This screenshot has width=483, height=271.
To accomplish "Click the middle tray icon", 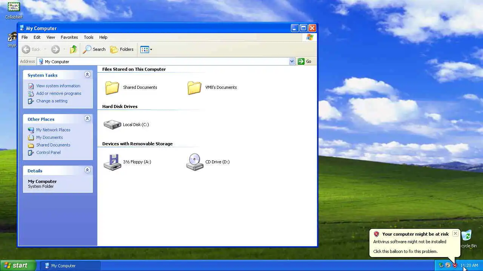I will [448, 265].
